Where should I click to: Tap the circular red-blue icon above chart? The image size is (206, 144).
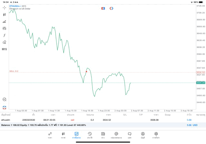[111, 8]
